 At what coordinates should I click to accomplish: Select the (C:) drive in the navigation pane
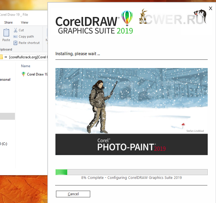click(4, 144)
